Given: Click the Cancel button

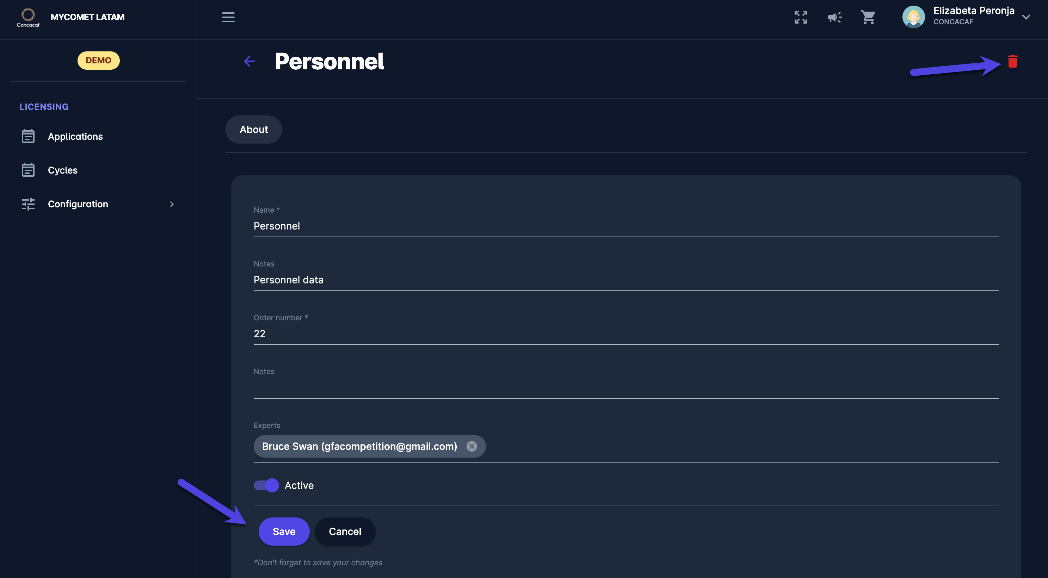Looking at the screenshot, I should click(345, 531).
